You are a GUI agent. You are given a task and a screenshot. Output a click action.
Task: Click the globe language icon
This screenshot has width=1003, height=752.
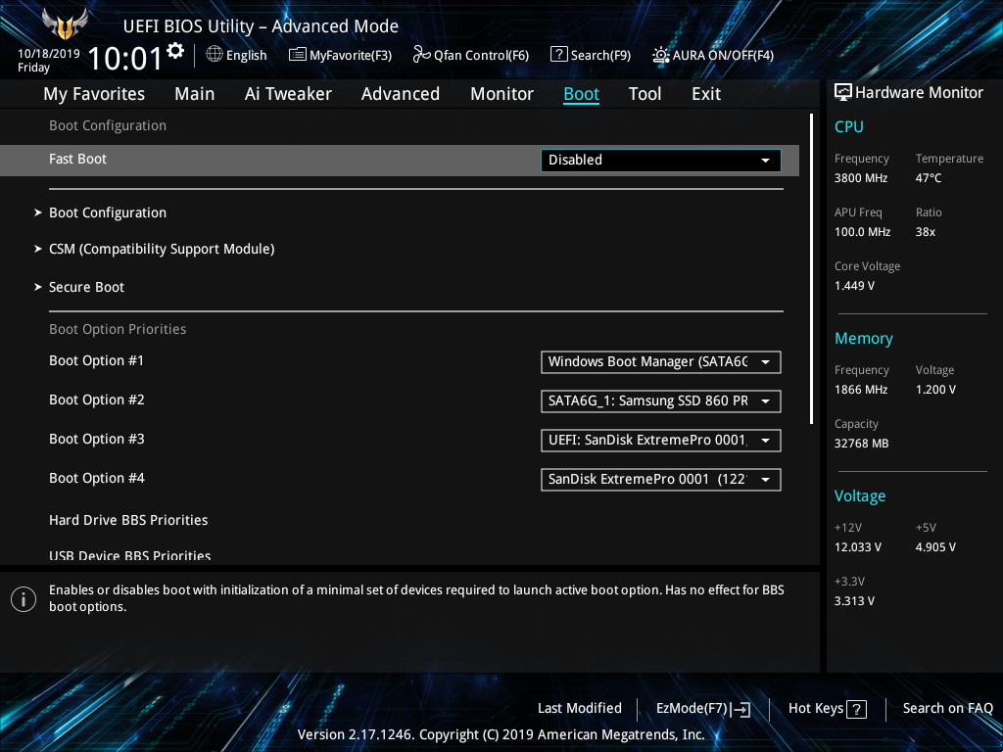pos(215,55)
